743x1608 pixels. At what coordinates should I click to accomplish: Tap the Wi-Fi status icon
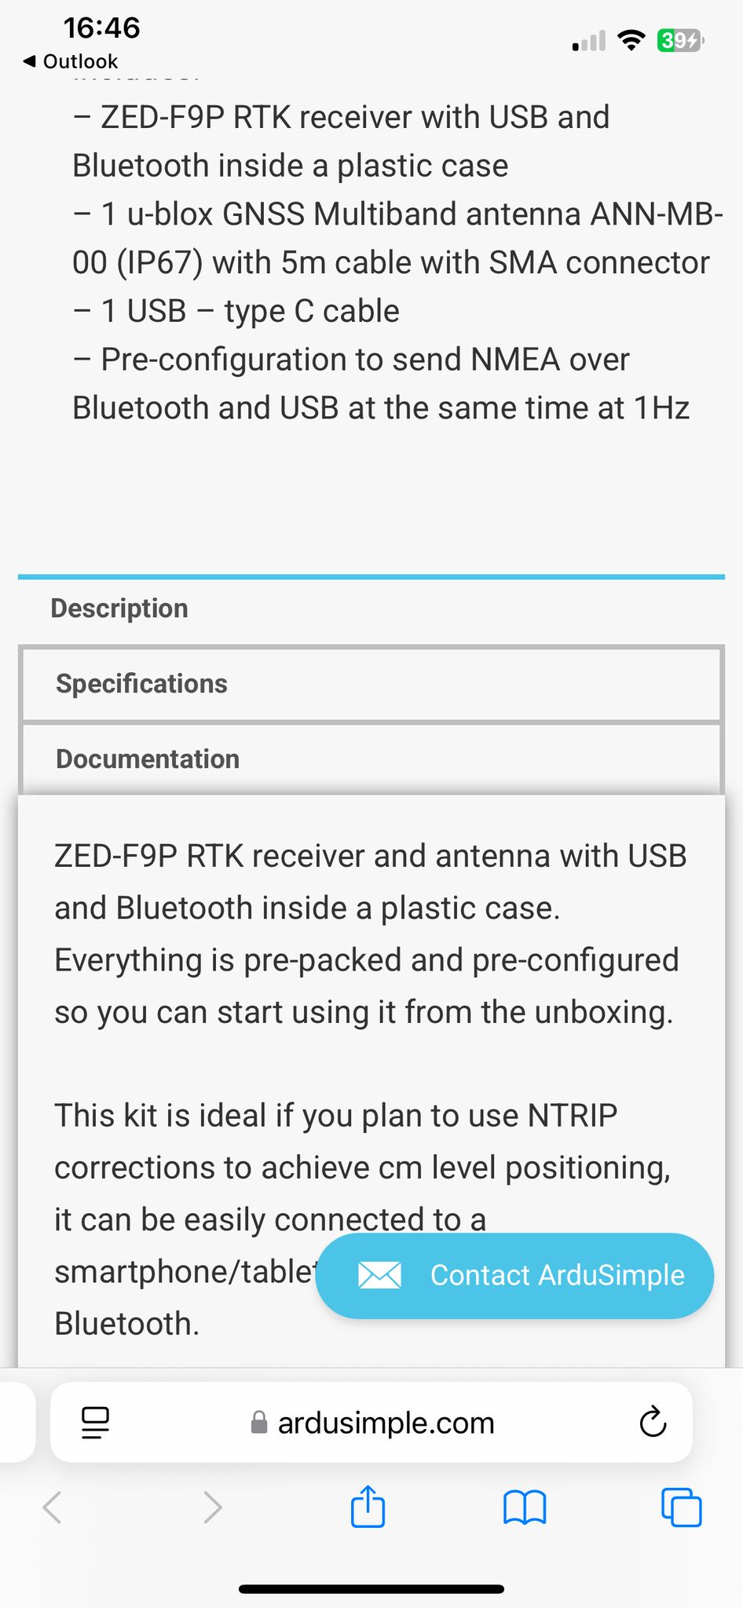click(631, 40)
